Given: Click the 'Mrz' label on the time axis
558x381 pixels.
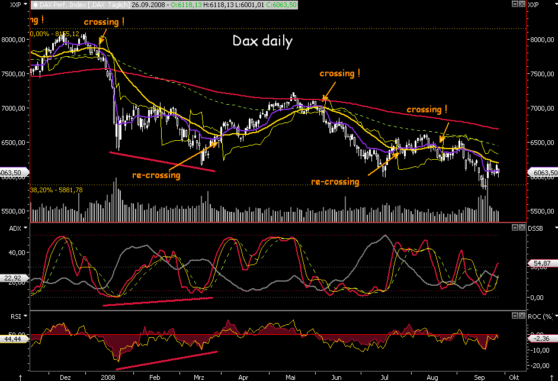Looking at the screenshot, I should (199, 377).
